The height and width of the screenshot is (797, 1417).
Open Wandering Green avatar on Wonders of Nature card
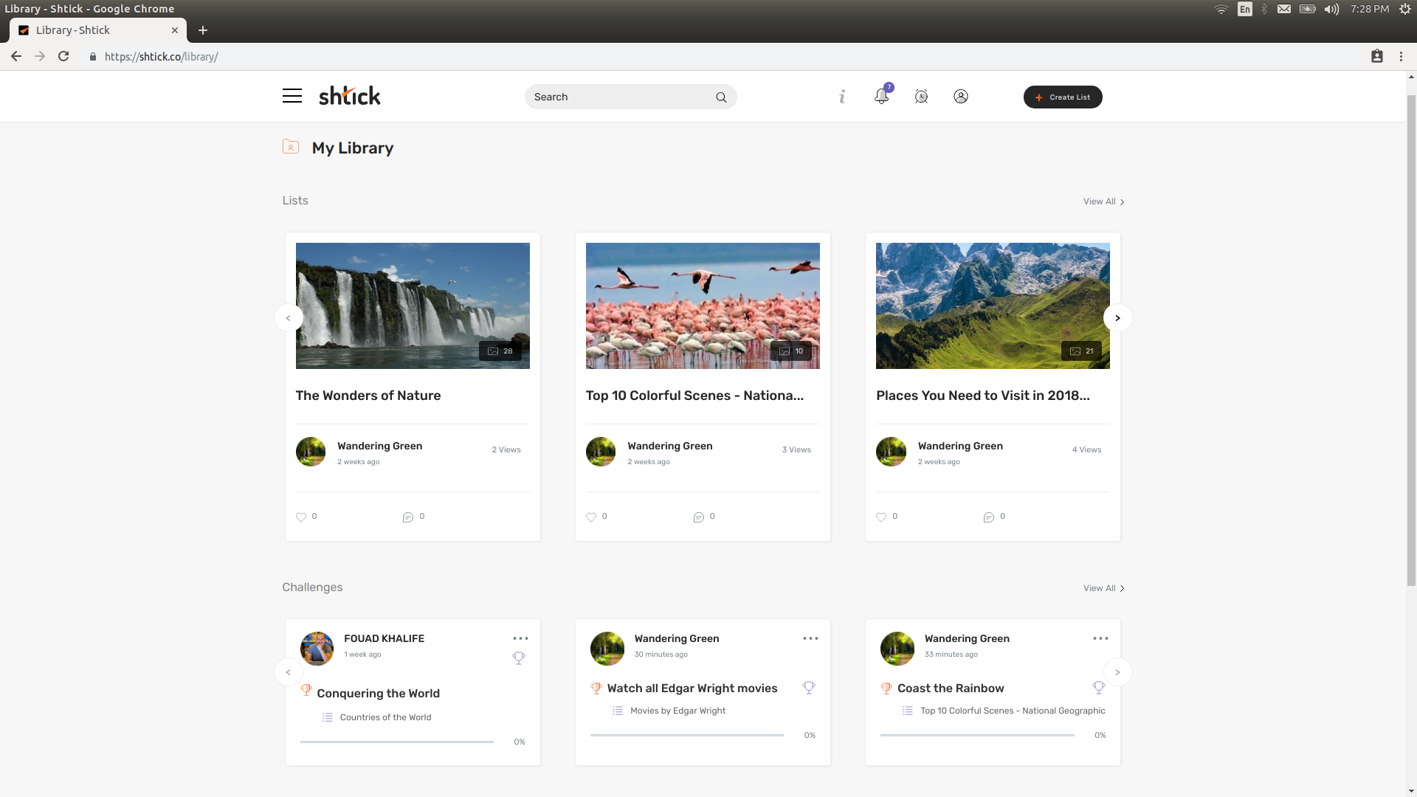tap(310, 452)
